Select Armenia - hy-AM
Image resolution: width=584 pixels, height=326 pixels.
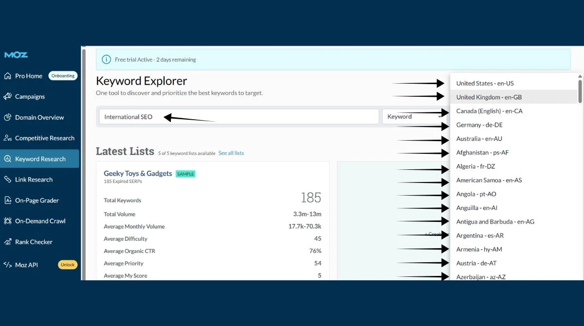tap(514, 249)
